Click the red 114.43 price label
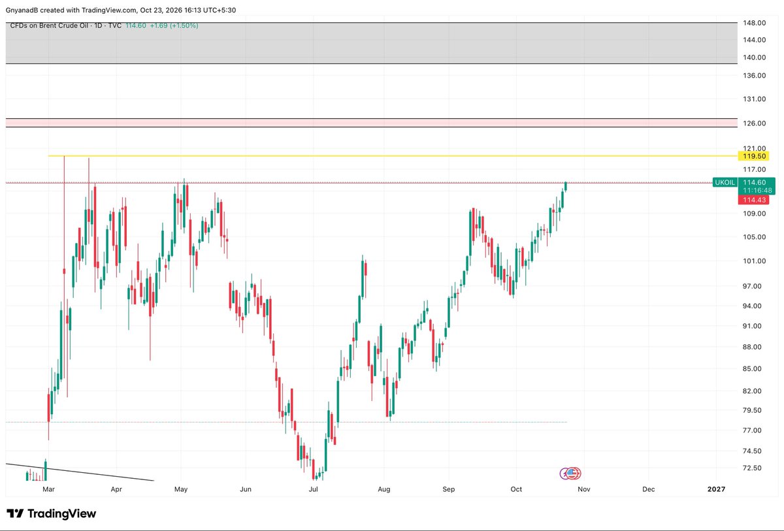 [753, 200]
